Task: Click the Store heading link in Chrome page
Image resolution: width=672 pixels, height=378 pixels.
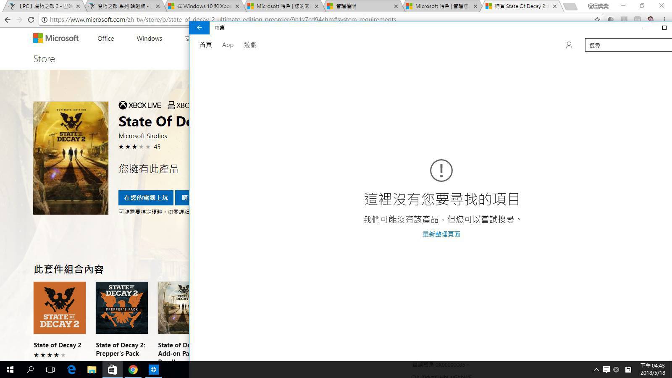Action: pos(44,59)
